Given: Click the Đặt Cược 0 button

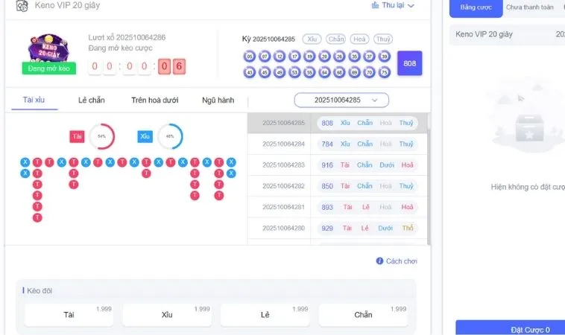Looking at the screenshot, I should pos(511,328).
